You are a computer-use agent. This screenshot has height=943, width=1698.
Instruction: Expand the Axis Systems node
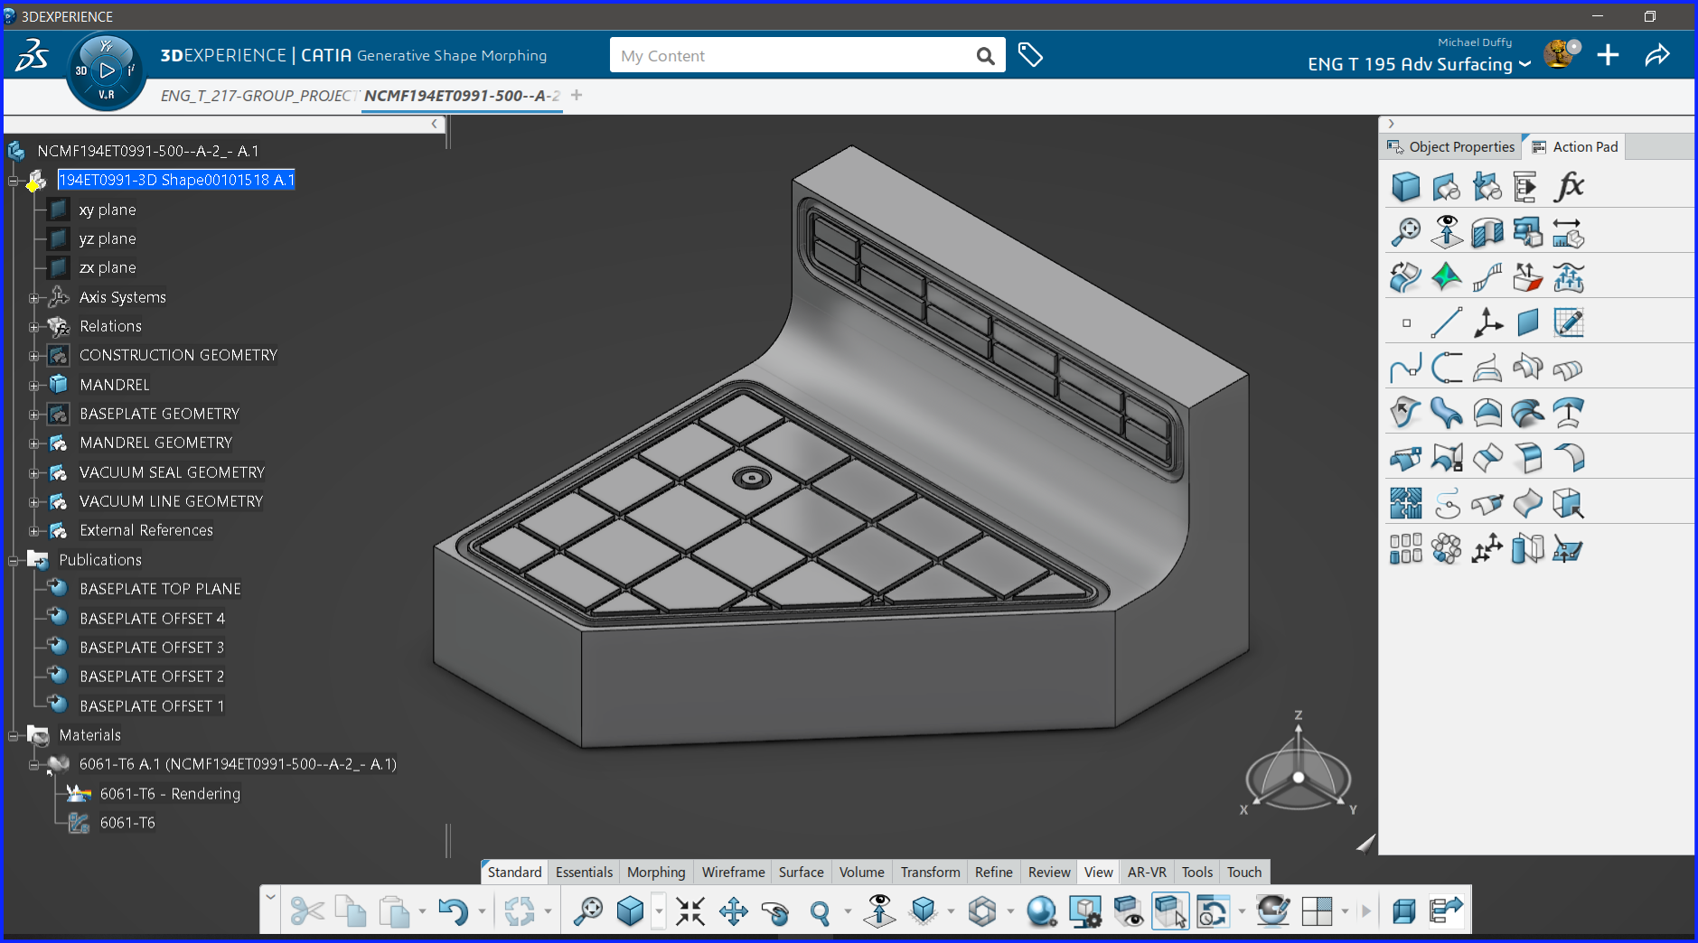[x=33, y=298]
